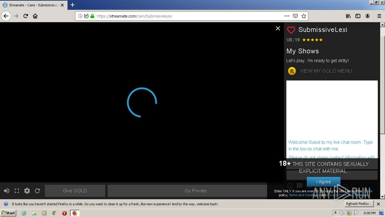Select the Streamate - Cams tab
The height and width of the screenshot is (217, 385).
33,5
